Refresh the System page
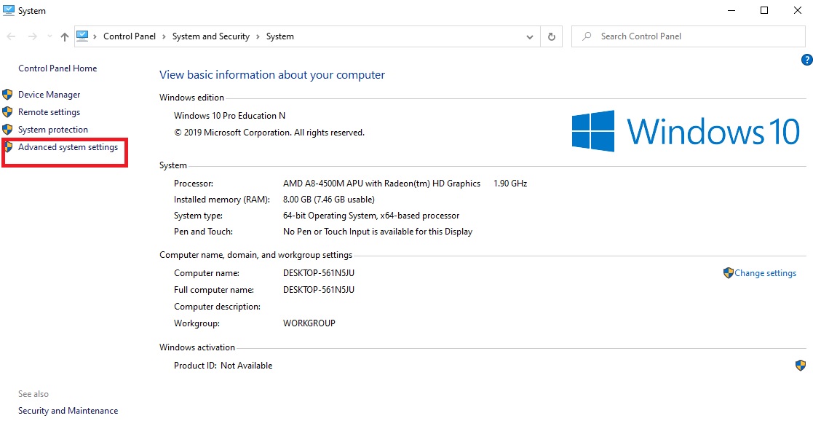Screen dimensions: 813x429 click(x=551, y=37)
